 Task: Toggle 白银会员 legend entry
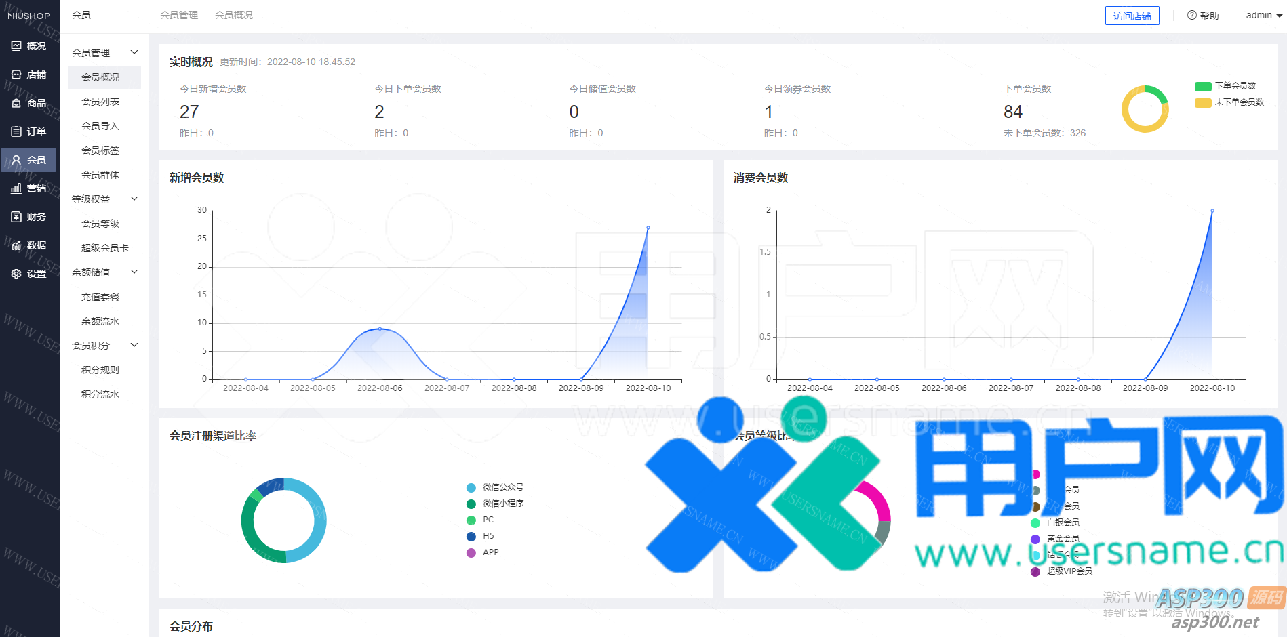coord(1055,522)
